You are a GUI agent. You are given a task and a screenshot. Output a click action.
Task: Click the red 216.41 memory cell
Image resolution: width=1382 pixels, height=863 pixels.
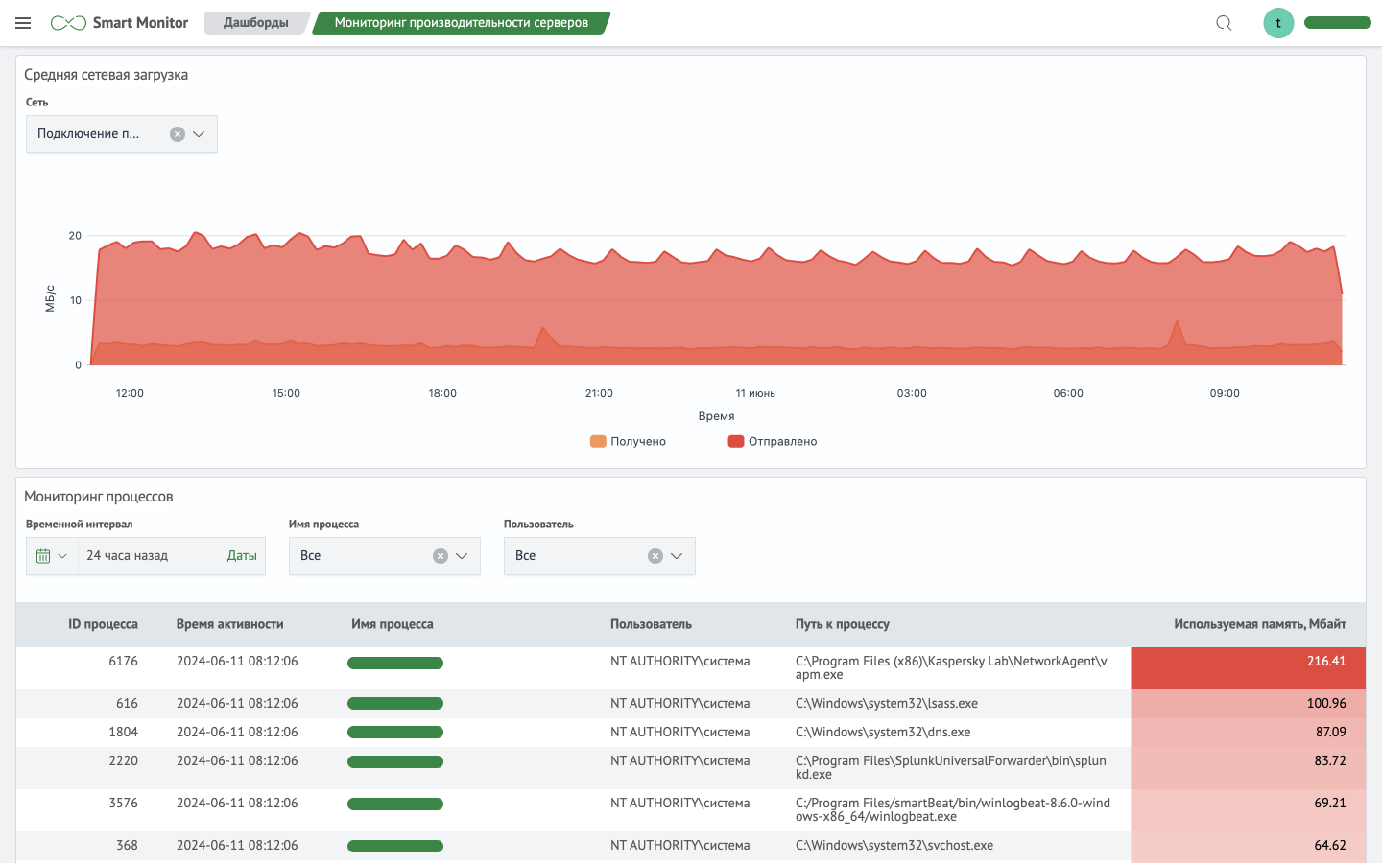(x=1248, y=667)
